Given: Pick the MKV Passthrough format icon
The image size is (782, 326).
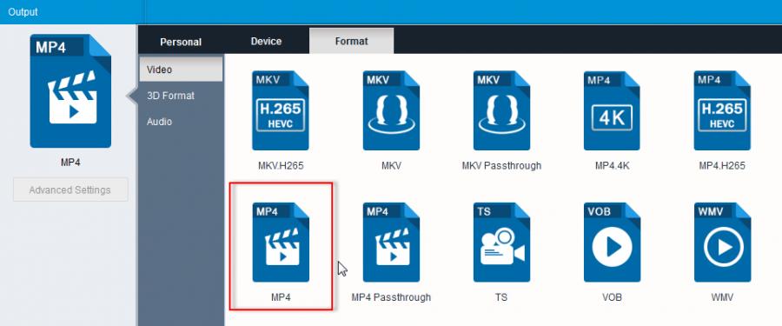Looking at the screenshot, I should pos(501,110).
